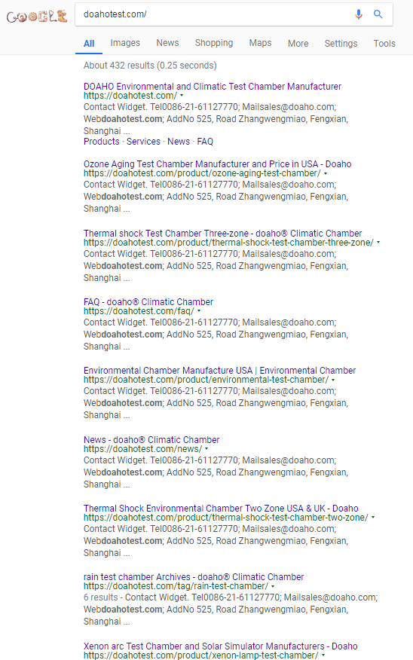Click the Google doodle logo
This screenshot has height=660, width=413.
(37, 17)
